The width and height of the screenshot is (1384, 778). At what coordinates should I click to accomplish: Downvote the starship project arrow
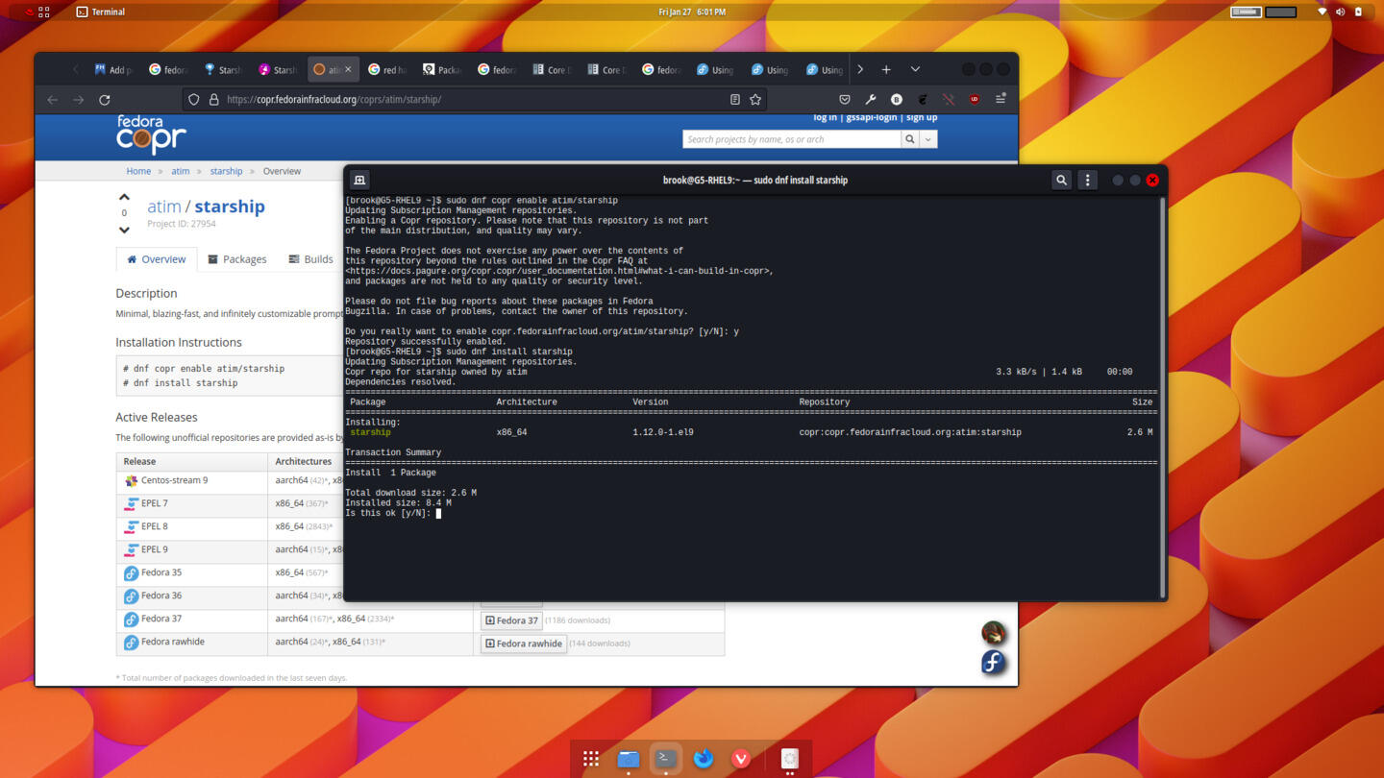point(124,230)
